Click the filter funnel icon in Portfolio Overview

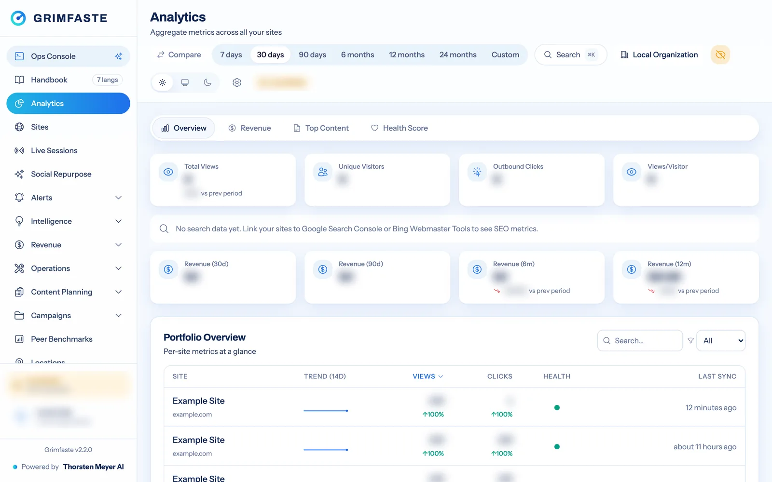690,341
